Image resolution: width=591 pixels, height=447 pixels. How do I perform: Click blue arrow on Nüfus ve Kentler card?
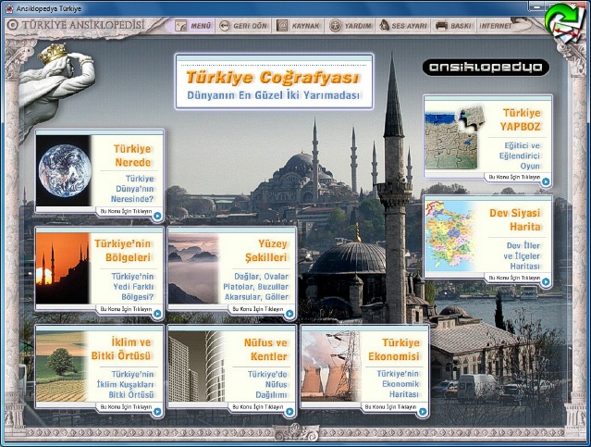coord(289,406)
